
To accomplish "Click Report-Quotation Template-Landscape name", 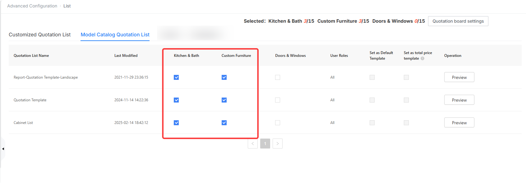I will coord(46,77).
